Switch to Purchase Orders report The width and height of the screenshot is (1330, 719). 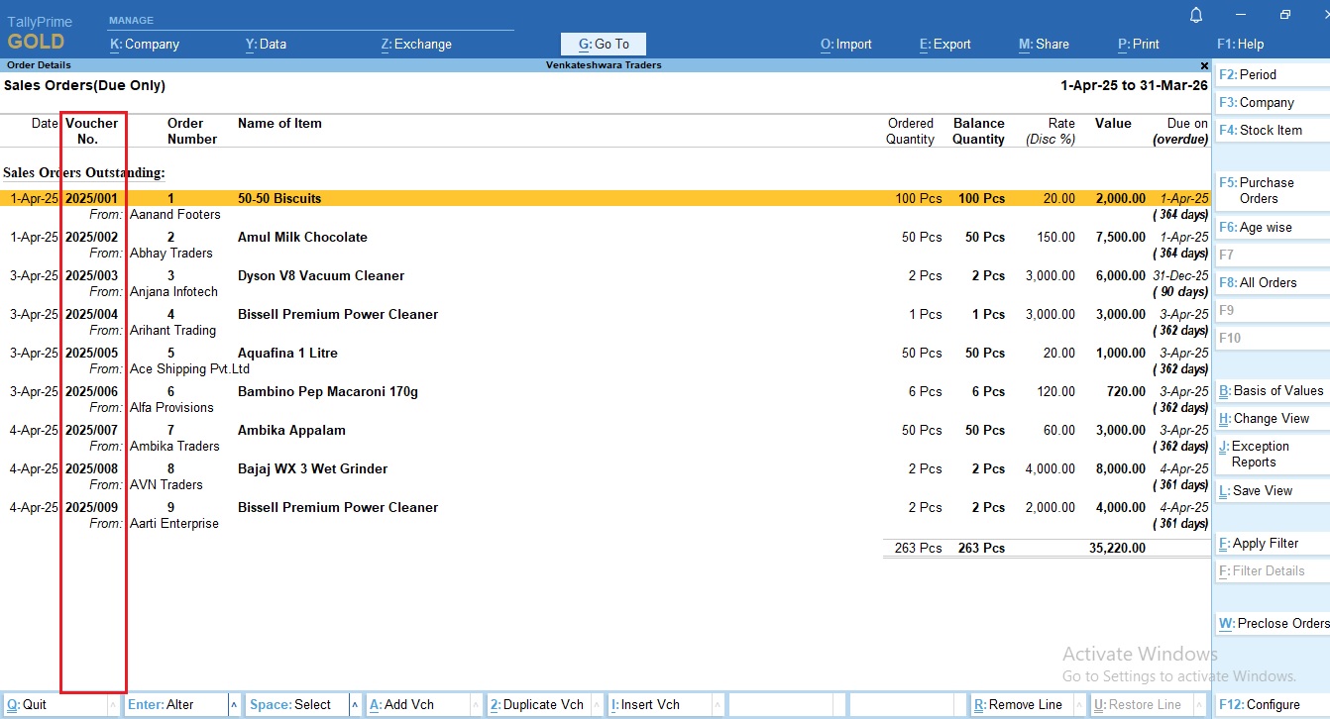click(x=1264, y=191)
